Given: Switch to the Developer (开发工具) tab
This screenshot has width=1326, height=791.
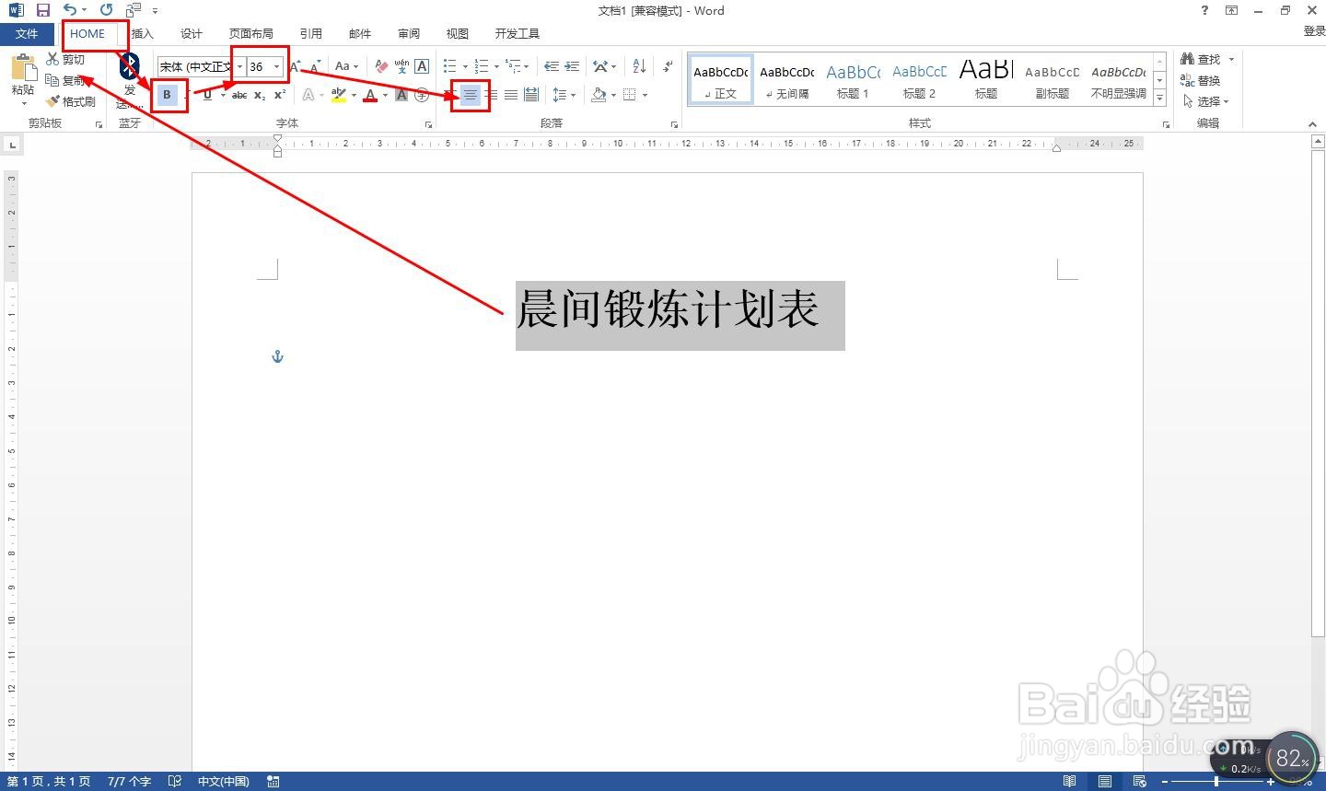Looking at the screenshot, I should [x=518, y=33].
